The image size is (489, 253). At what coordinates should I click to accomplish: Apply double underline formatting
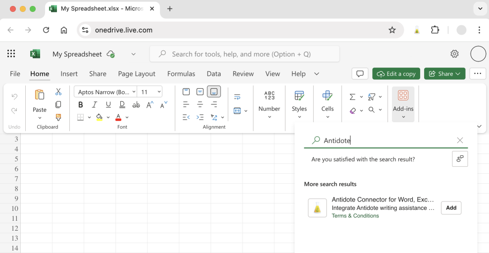coord(122,104)
